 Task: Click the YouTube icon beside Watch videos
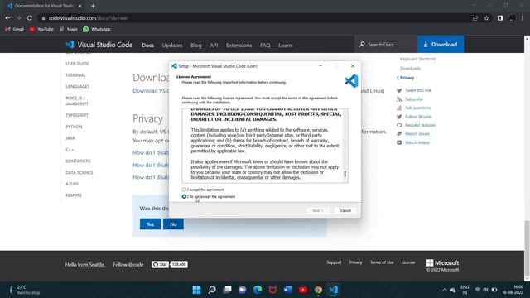tap(399, 142)
